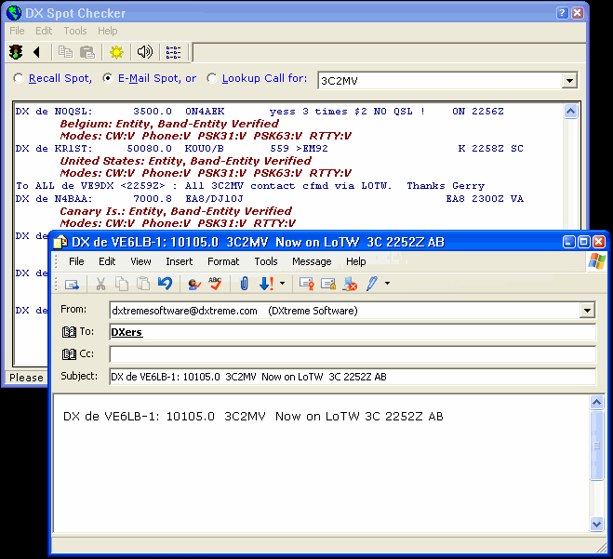
Task: Click the Check Names icon in the email toolbar
Action: [193, 285]
